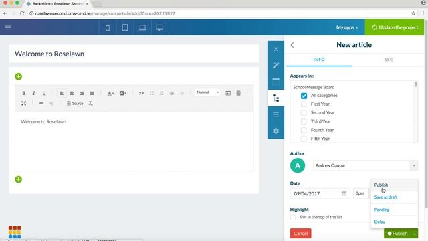Choose Pending status option
The width and height of the screenshot is (428, 241).
pyautogui.click(x=394, y=210)
